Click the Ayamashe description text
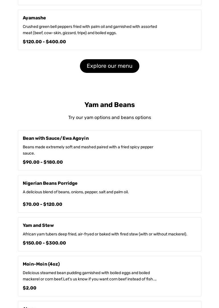Image resolution: width=219 pixels, height=308 pixels. (x=90, y=30)
